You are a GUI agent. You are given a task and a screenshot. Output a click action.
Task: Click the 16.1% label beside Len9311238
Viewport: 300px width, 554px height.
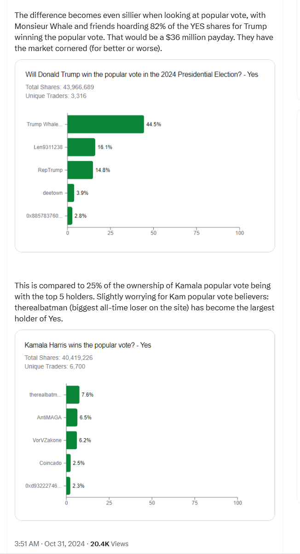pyautogui.click(x=105, y=147)
